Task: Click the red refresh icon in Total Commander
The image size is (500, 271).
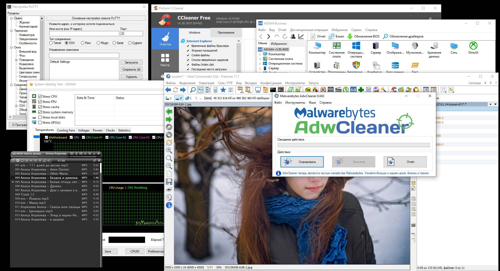Action: 176,90
